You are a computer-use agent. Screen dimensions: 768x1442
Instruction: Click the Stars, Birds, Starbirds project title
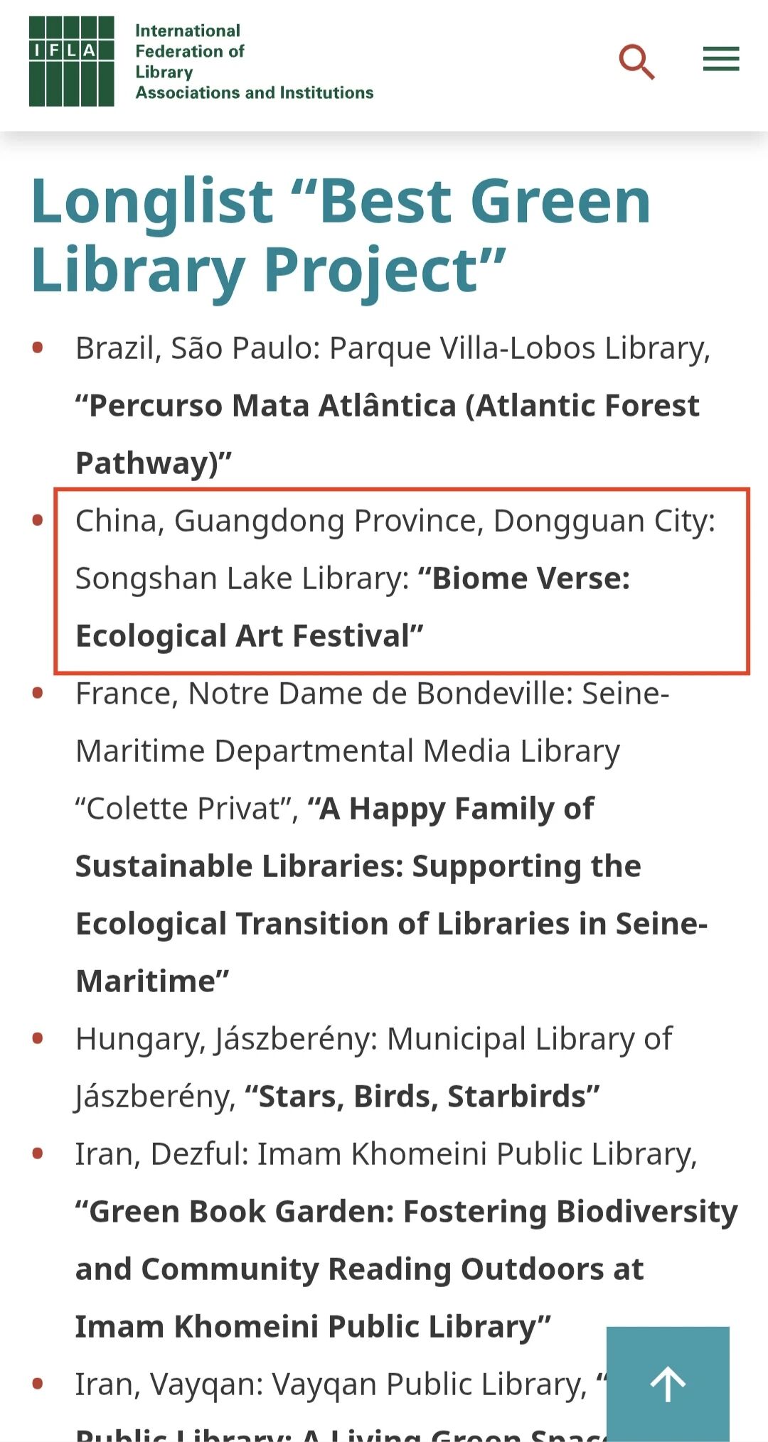pos(422,1097)
